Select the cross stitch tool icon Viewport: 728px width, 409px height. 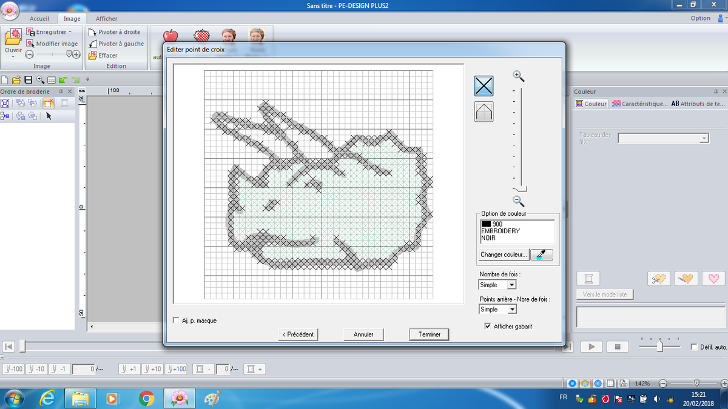(x=484, y=86)
